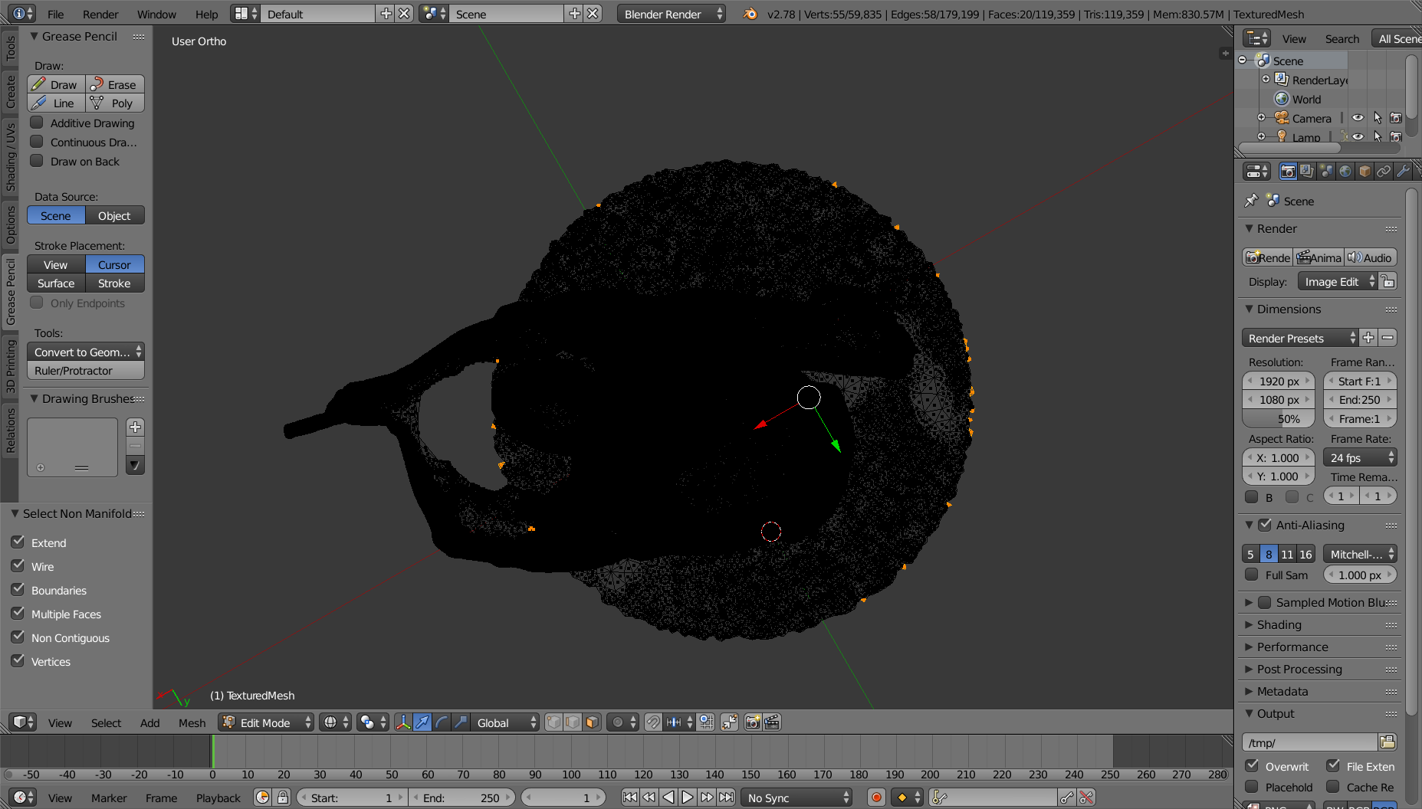Click the Ruler/Protractor button
The width and height of the screenshot is (1422, 809).
click(x=86, y=370)
